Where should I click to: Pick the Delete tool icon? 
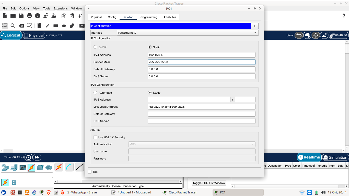[x=21, y=26]
